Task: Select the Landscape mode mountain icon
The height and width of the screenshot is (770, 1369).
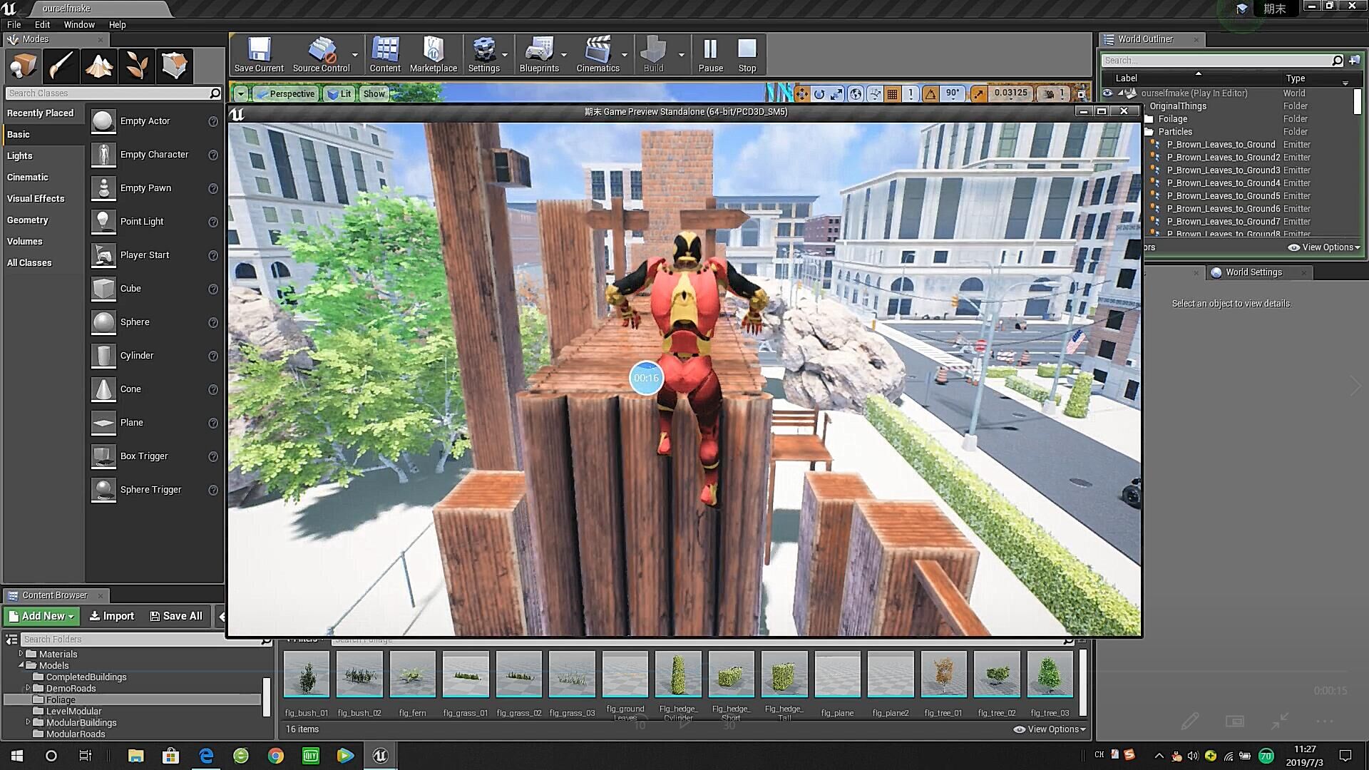Action: tap(98, 66)
